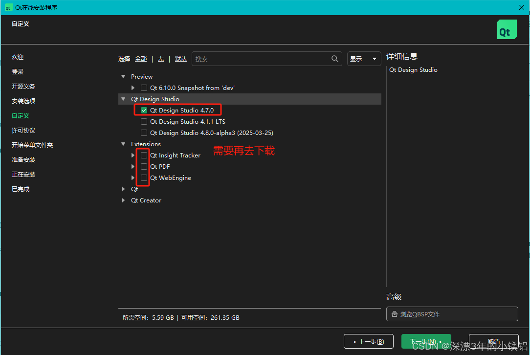Collapse the Extensions group
Screen dimensions: 530x355
[x=123, y=144]
